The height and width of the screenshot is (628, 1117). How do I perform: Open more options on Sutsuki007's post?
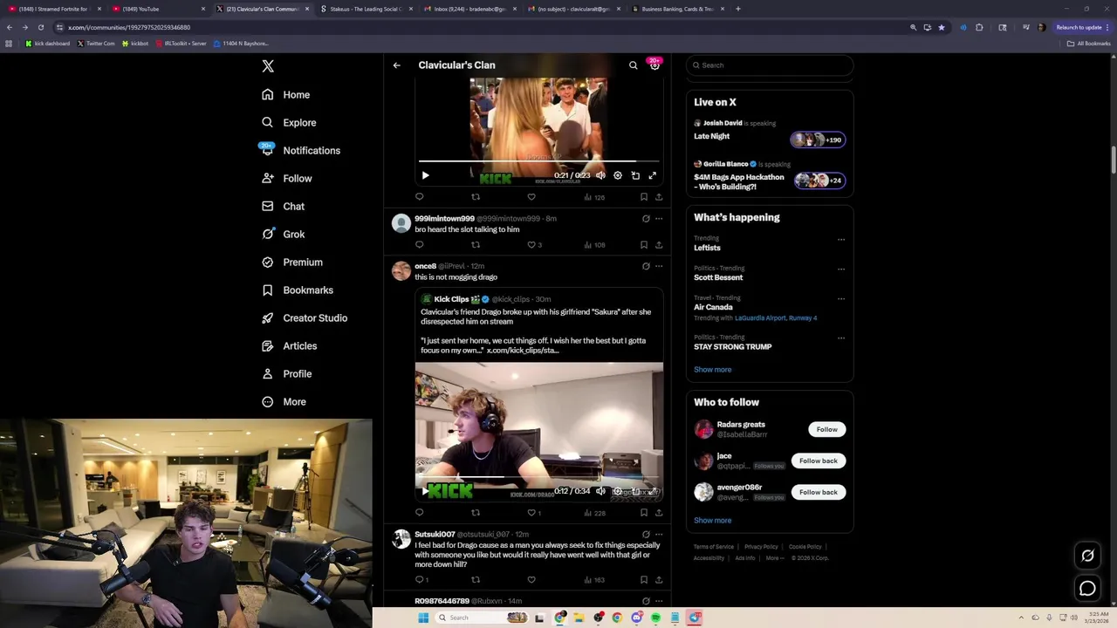coord(659,535)
